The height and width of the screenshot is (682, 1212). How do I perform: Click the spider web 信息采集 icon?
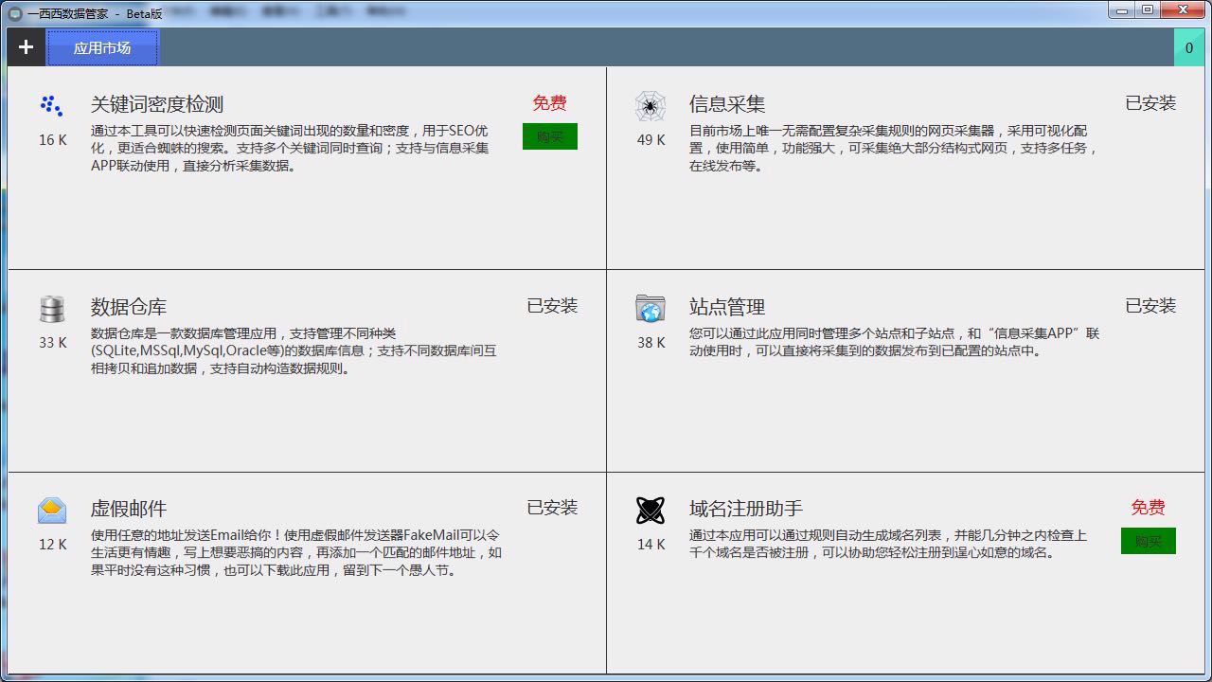coord(651,106)
